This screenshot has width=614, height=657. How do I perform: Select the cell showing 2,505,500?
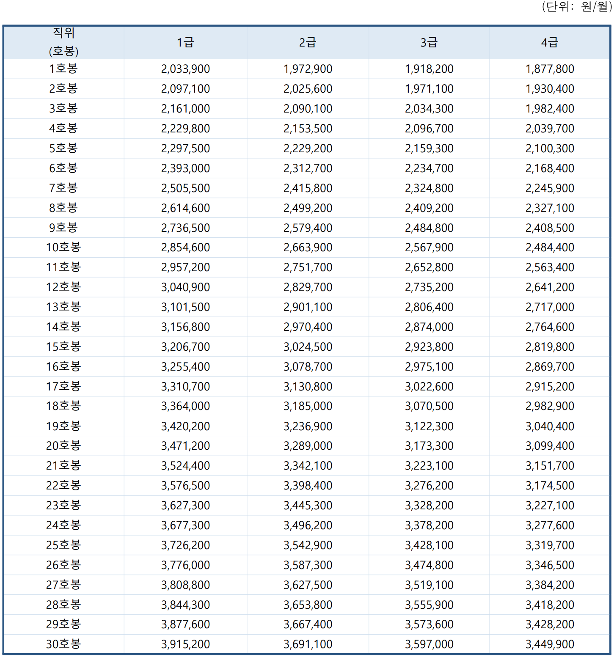[x=185, y=188]
